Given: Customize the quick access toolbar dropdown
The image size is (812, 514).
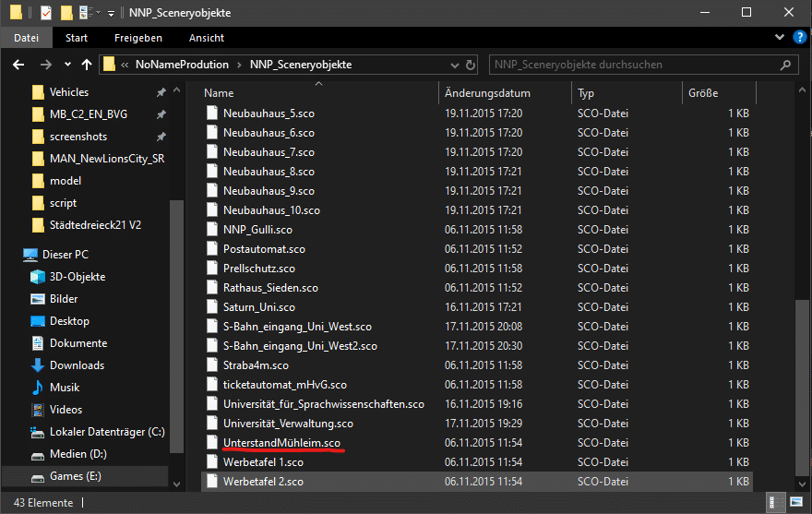Looking at the screenshot, I should tap(111, 13).
